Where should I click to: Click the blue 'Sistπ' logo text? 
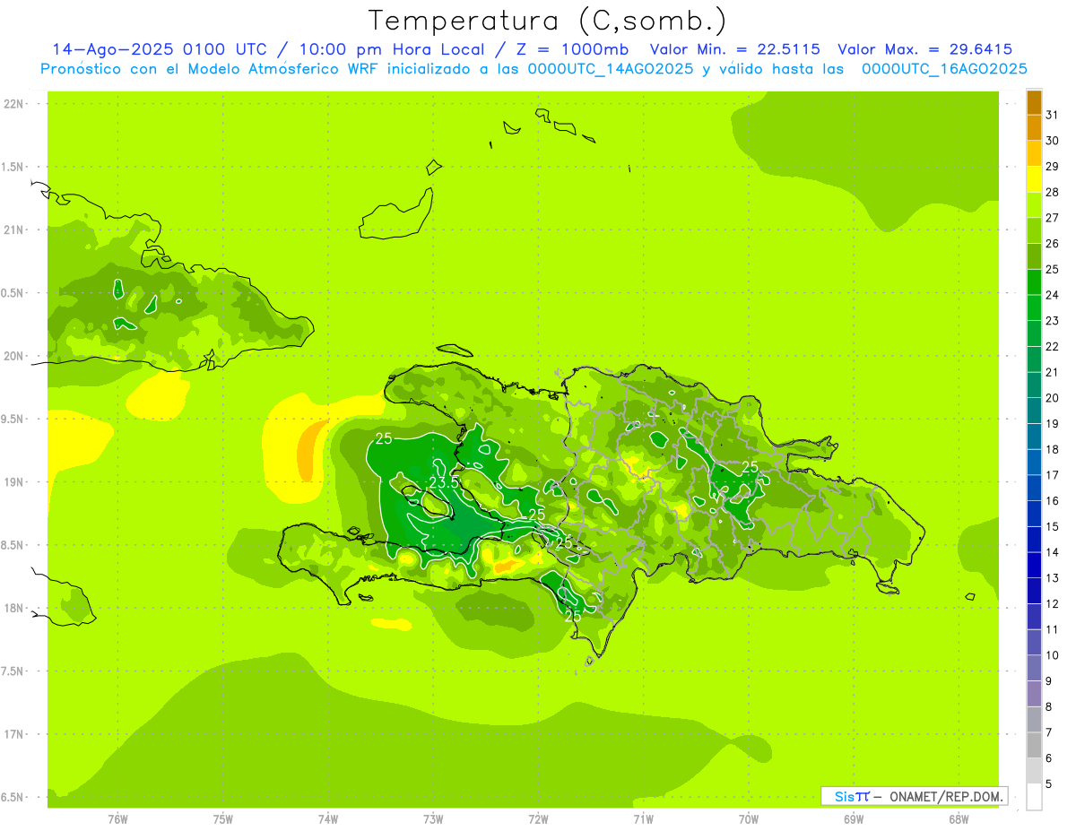coord(852,796)
